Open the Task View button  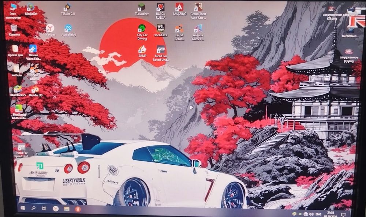click(44, 208)
